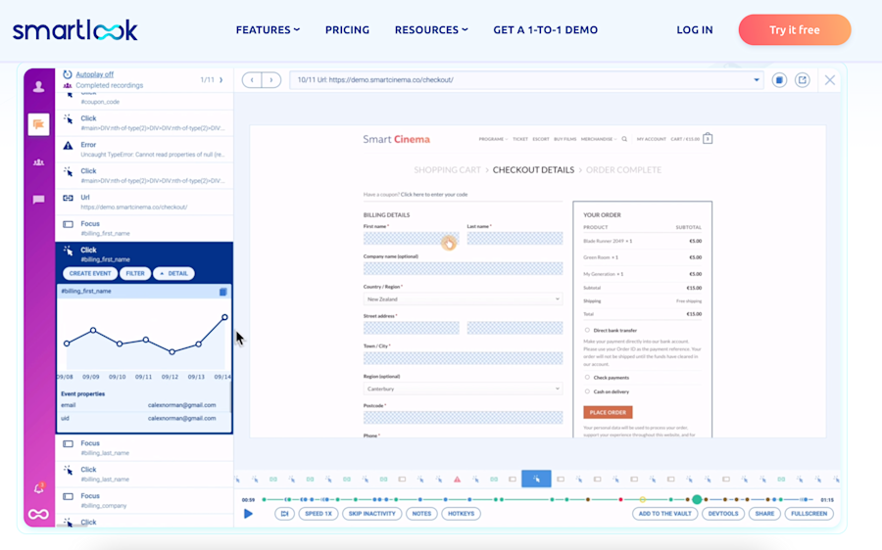This screenshot has height=550, width=882.
Task: Go to next recording arrow beside 1/11
Action: pyautogui.click(x=221, y=80)
